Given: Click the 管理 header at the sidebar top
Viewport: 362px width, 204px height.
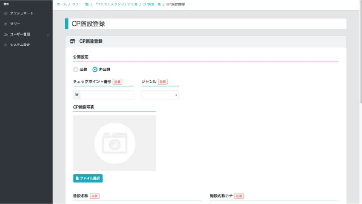Looking at the screenshot, I should [6, 4].
